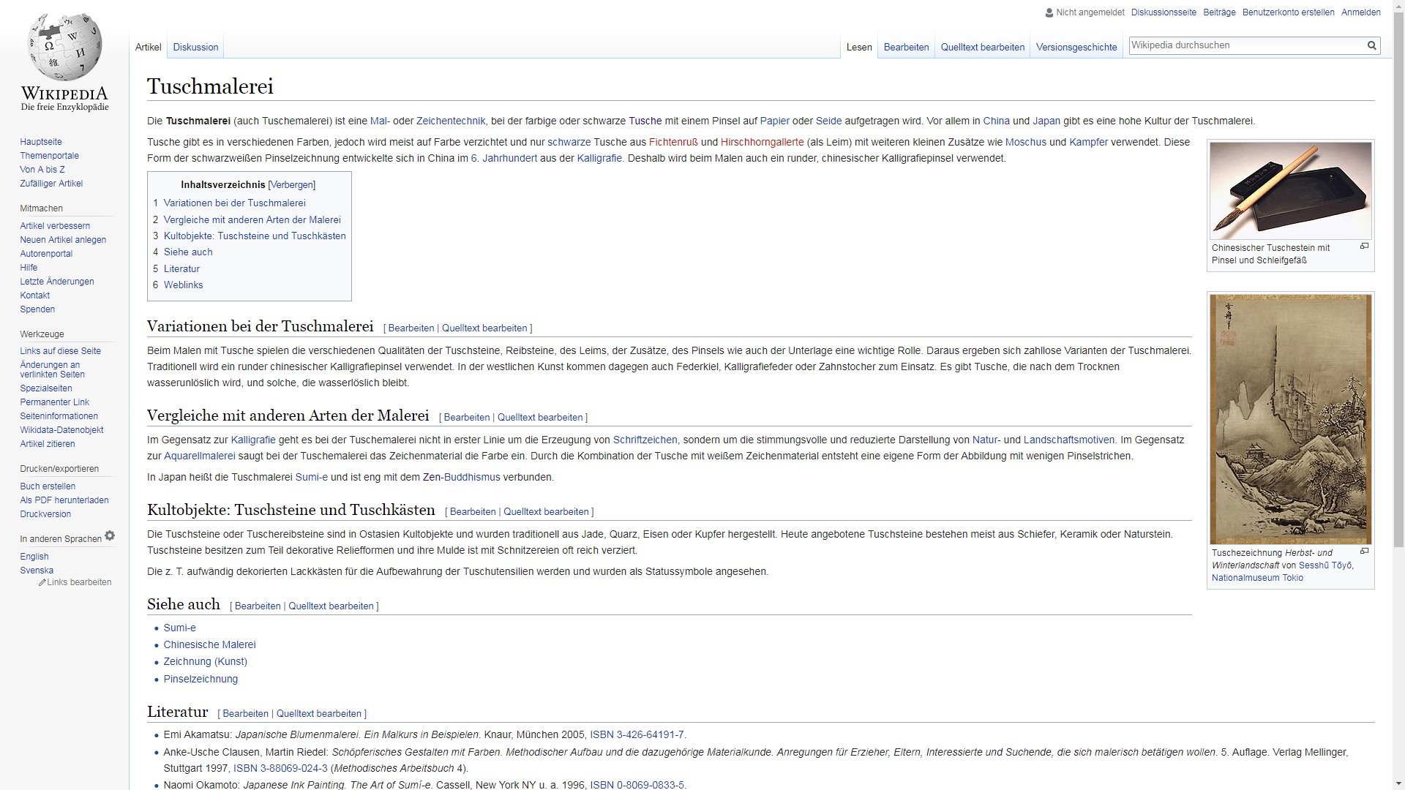Select the Quelltext bearbeiten tab
Image resolution: width=1405 pixels, height=790 pixels.
pos(982,47)
